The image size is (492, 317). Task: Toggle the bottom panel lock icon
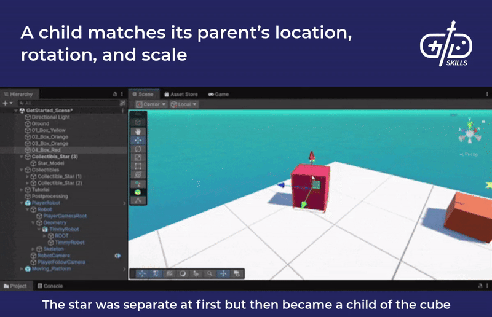point(480,286)
